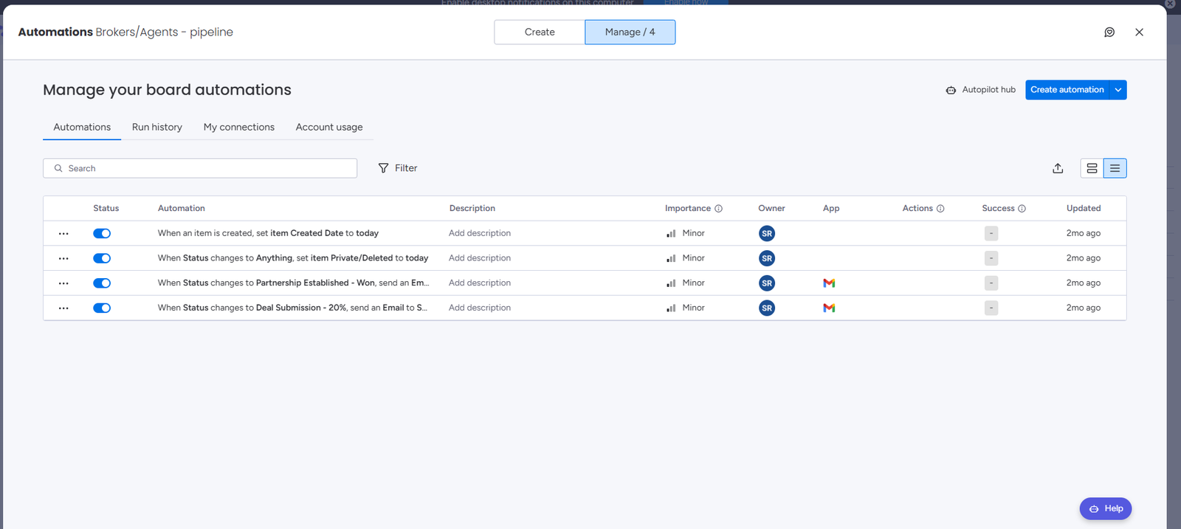Open the feedback chat icon in header
Image resolution: width=1181 pixels, height=529 pixels.
click(1109, 32)
